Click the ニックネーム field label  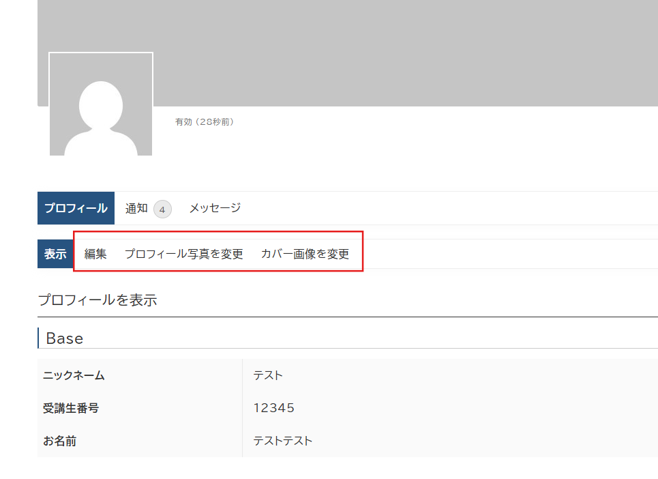74,375
